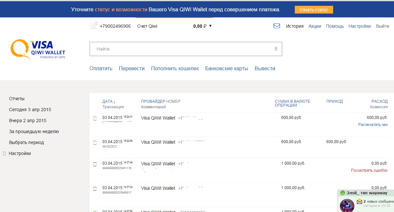This screenshot has width=394, height=212.
Task: Click the small icon beside sidebar Настройки
Action: (x=5, y=154)
